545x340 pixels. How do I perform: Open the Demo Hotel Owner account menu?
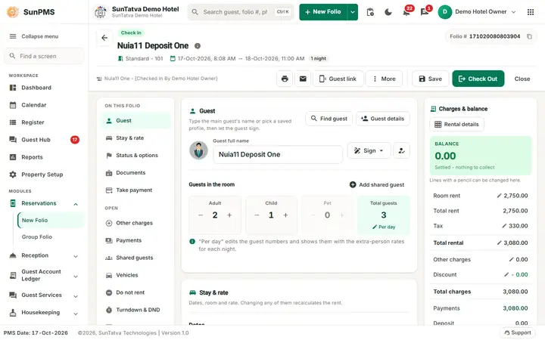[477, 12]
